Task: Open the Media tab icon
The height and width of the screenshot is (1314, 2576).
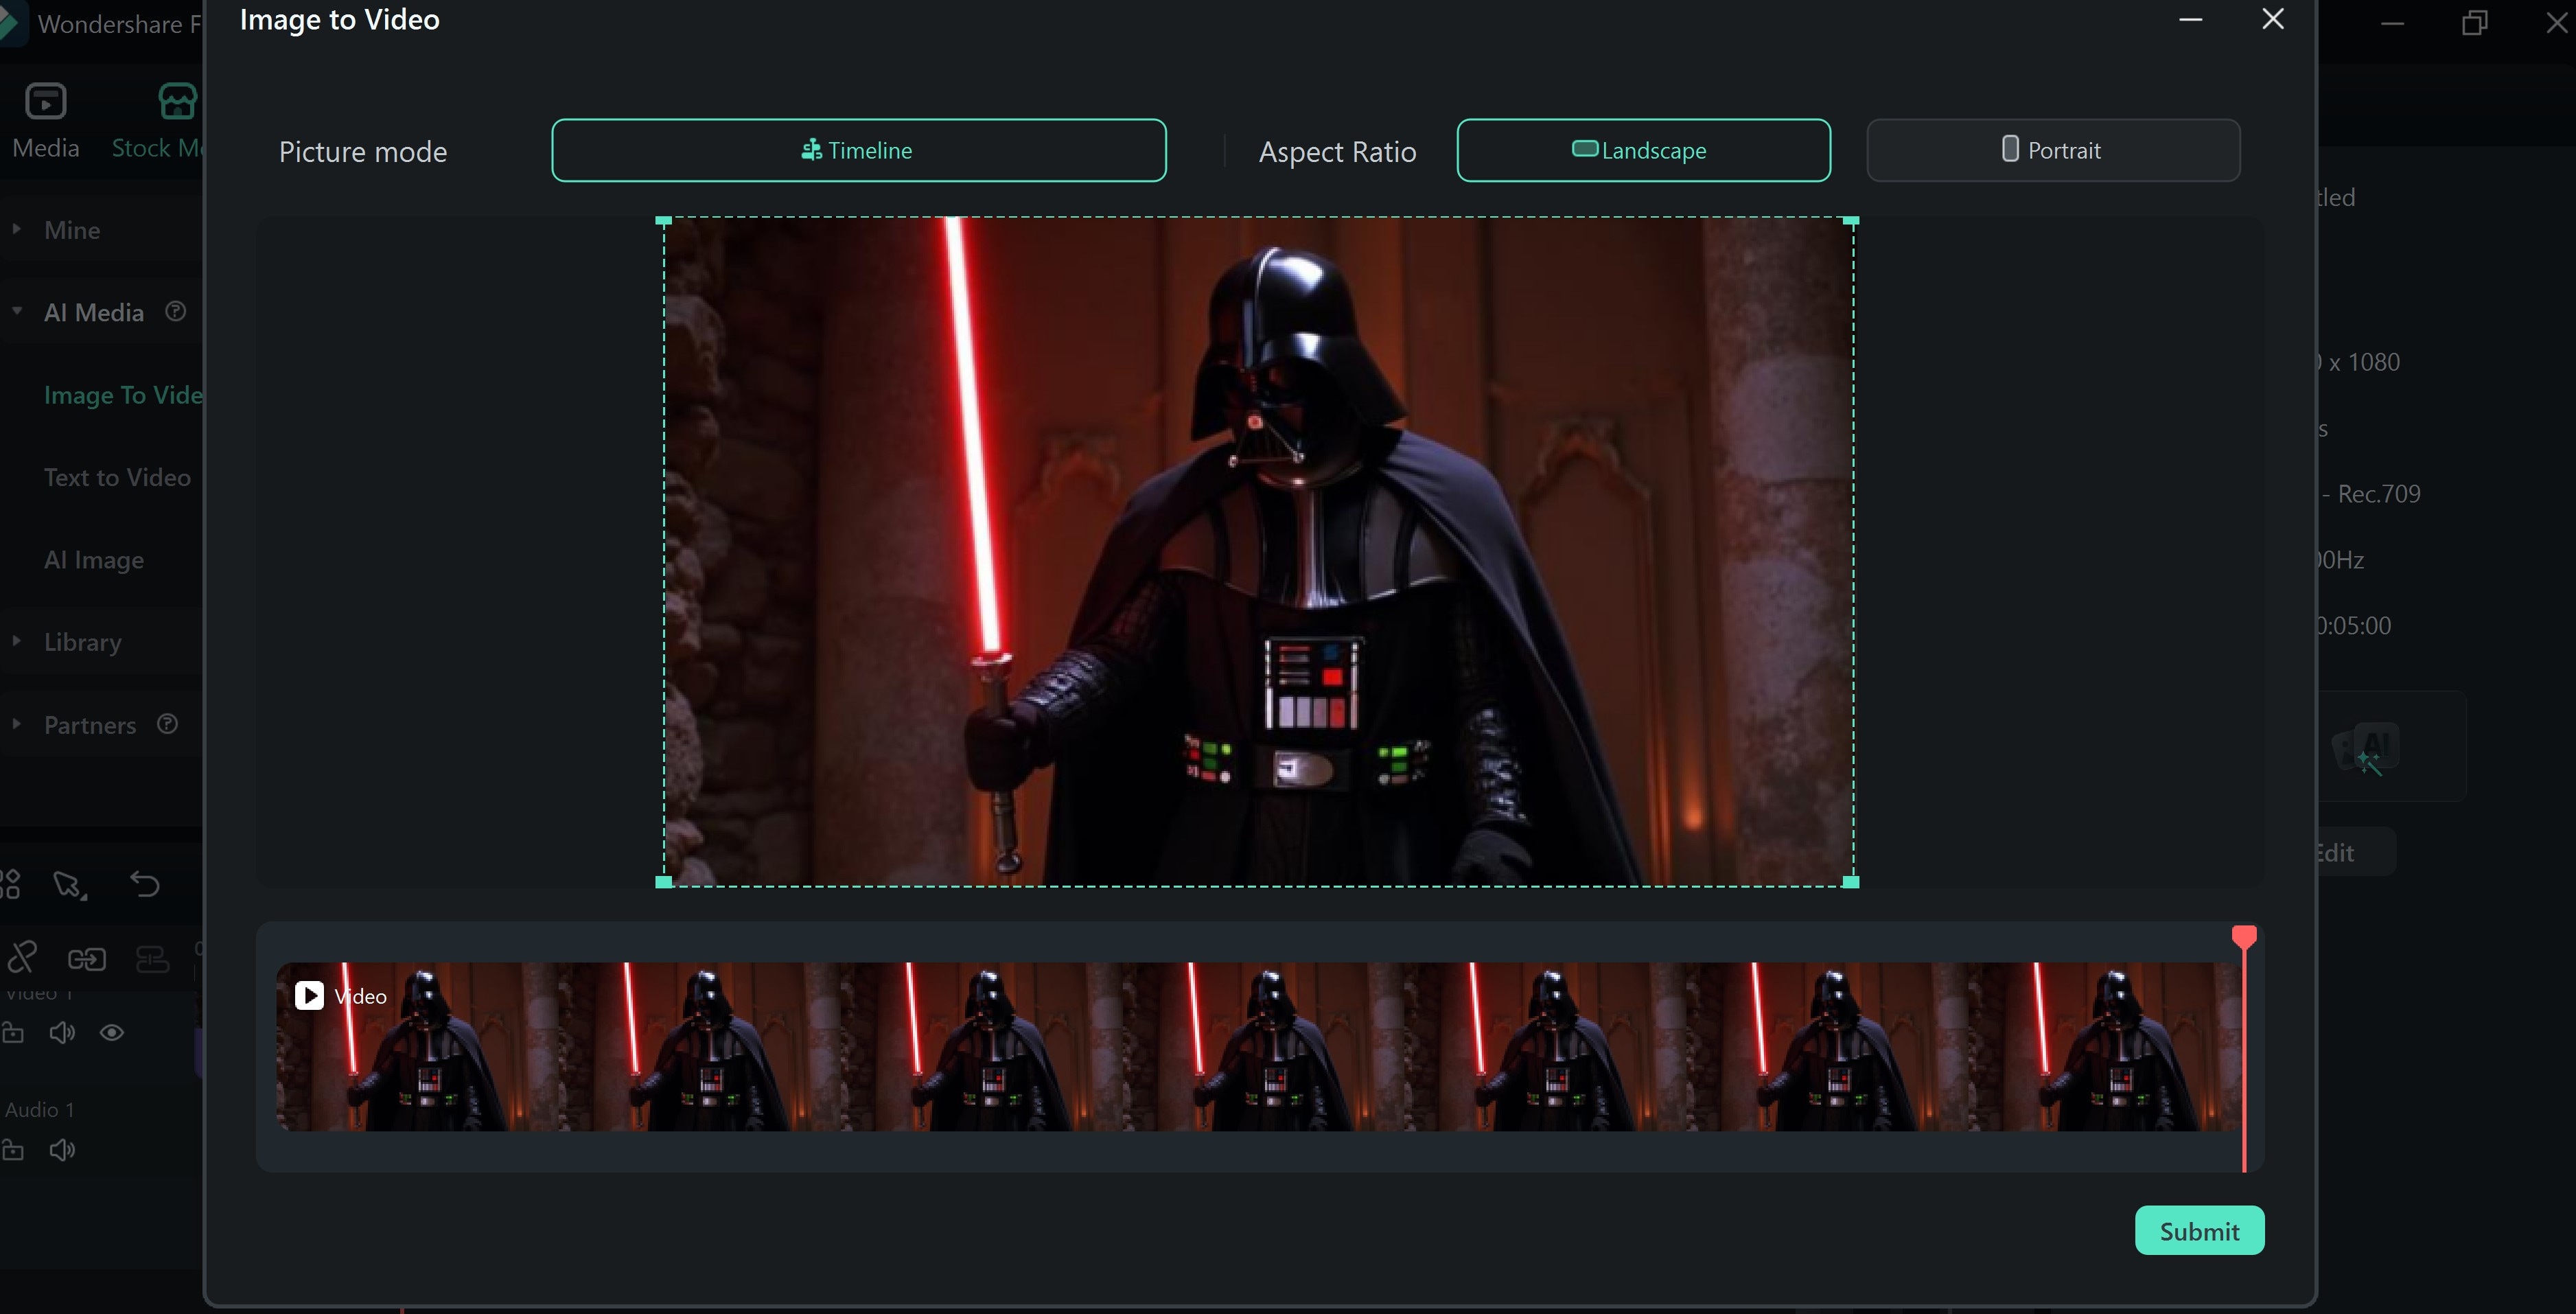Action: coord(45,102)
